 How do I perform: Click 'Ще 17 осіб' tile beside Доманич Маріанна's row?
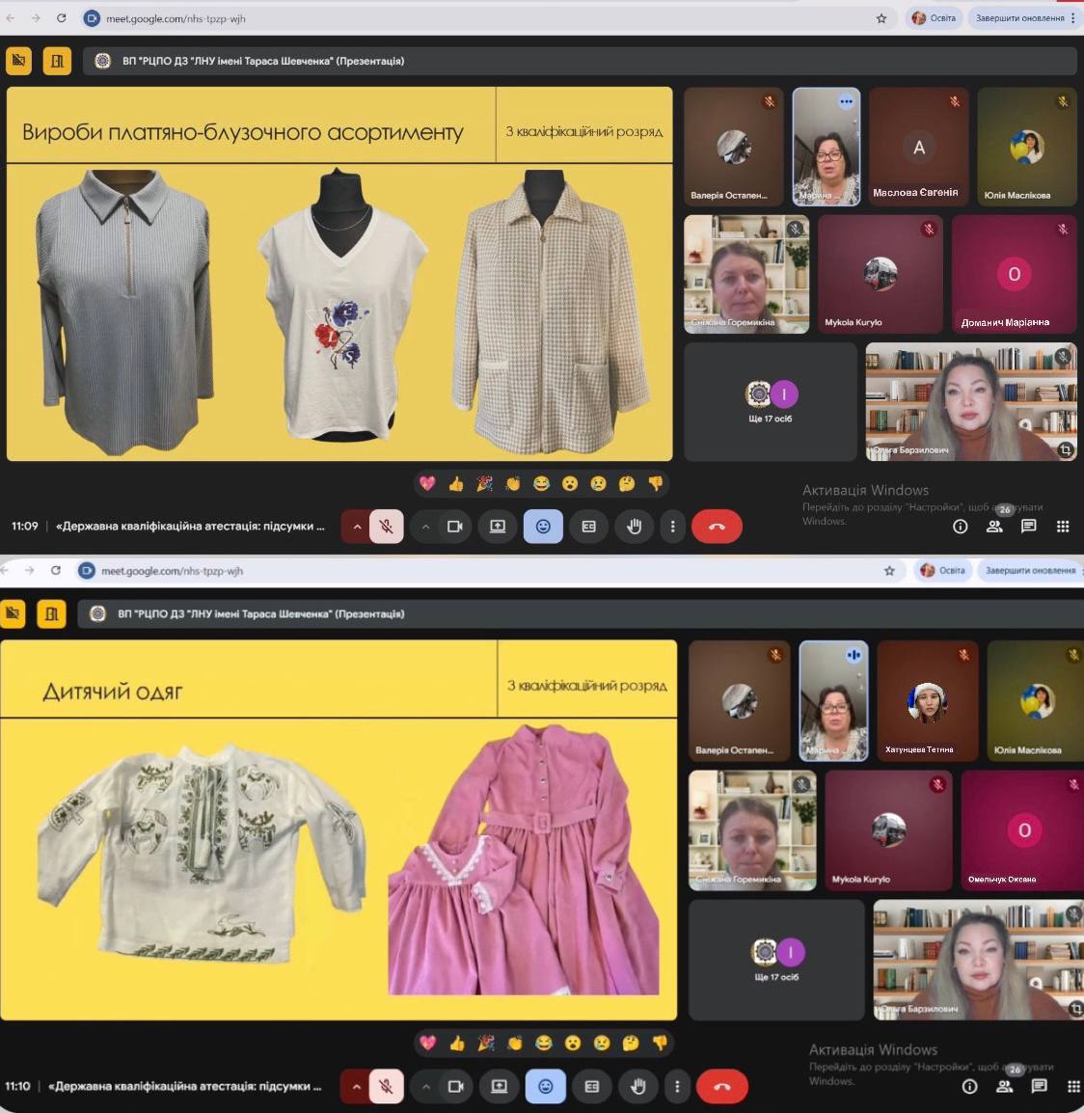click(771, 401)
